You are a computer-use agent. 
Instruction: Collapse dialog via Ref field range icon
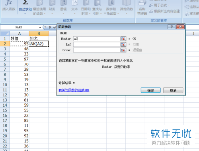coord(123,44)
